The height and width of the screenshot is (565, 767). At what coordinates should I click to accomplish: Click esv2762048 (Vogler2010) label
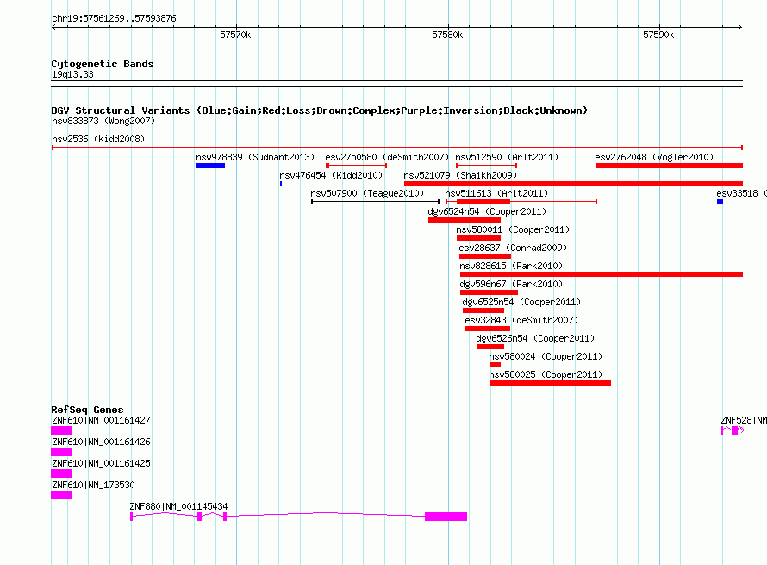[x=654, y=157]
